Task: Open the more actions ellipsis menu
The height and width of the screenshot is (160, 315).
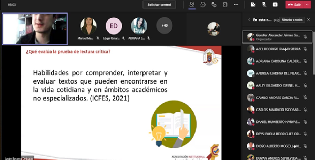Action: coord(236,4)
